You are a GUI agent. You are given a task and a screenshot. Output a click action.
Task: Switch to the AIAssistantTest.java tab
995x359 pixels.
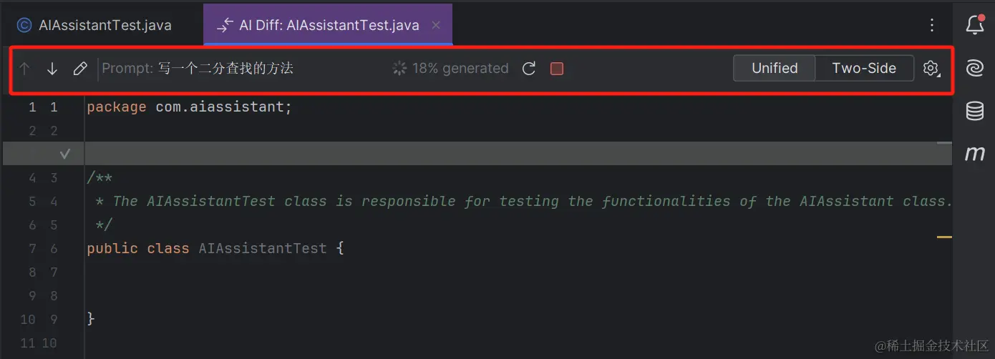pos(94,25)
